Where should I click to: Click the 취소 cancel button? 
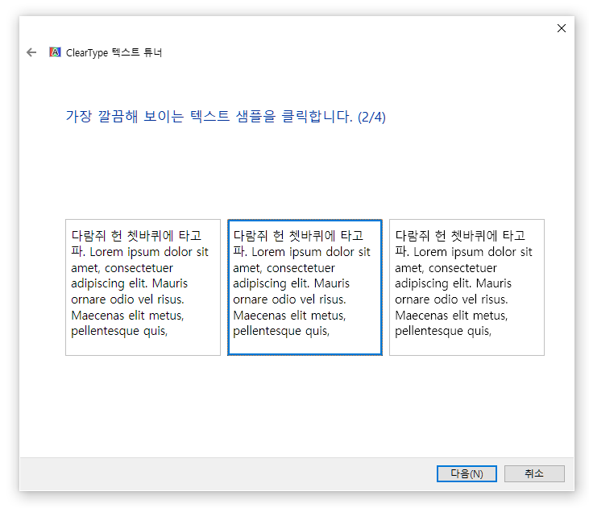click(534, 473)
